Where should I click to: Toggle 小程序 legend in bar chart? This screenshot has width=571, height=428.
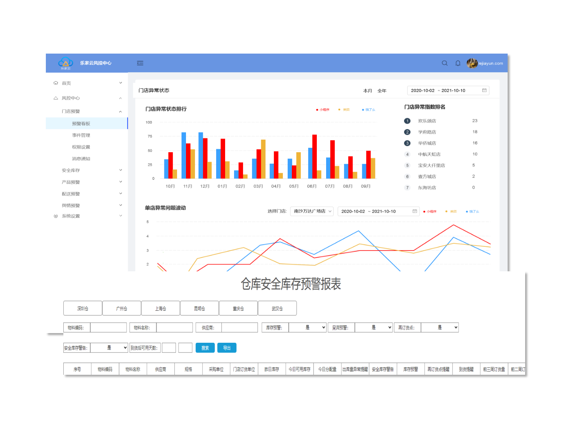pyautogui.click(x=323, y=110)
